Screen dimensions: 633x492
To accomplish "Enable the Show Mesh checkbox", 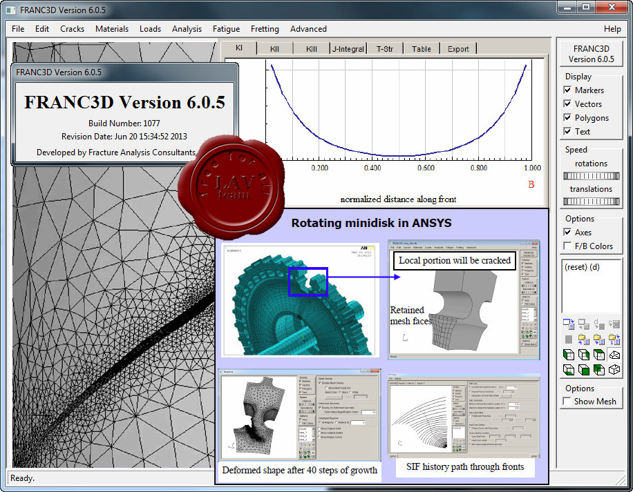I will click(x=567, y=401).
